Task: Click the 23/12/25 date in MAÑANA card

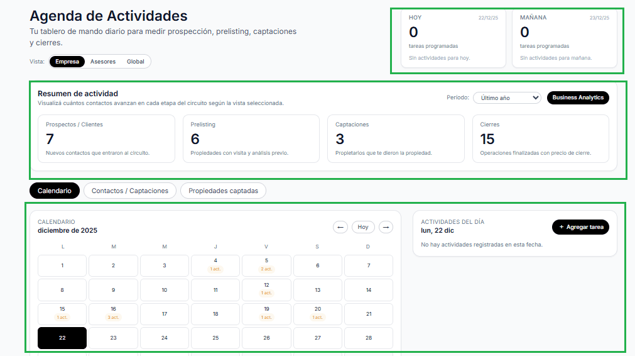Action: tap(599, 18)
